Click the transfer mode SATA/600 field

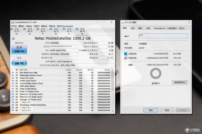coord(64,54)
